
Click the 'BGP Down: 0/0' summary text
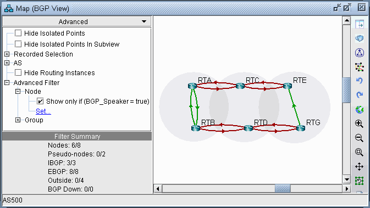[x=70, y=189]
